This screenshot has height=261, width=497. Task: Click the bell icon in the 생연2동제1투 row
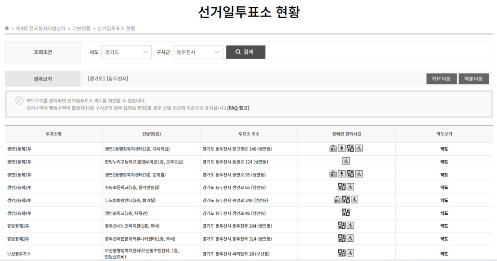click(x=342, y=174)
